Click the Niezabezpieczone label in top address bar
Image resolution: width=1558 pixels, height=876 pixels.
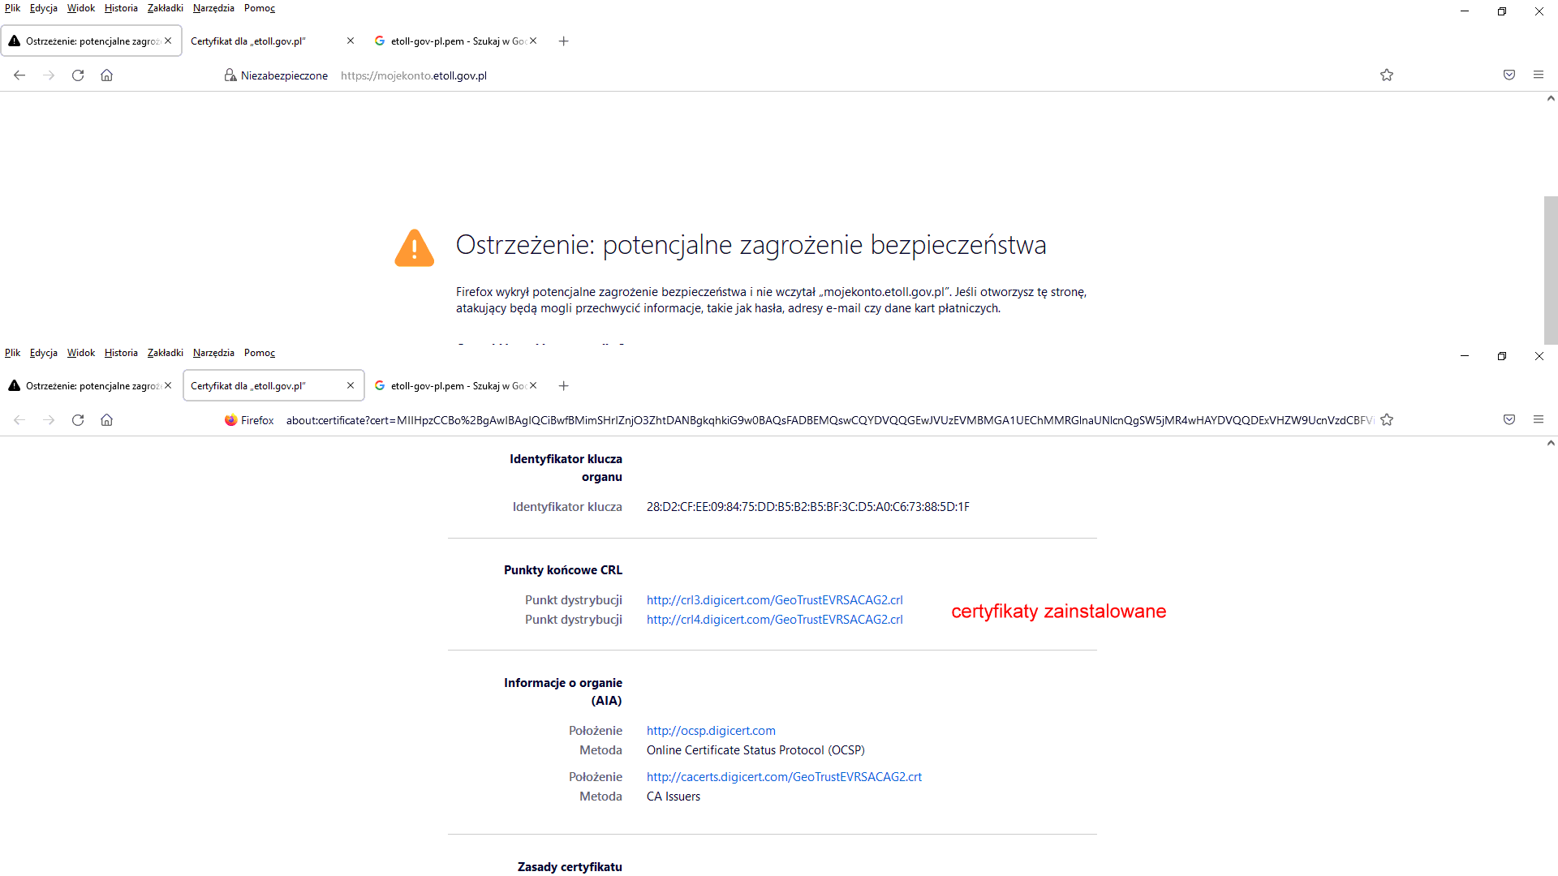coord(284,75)
